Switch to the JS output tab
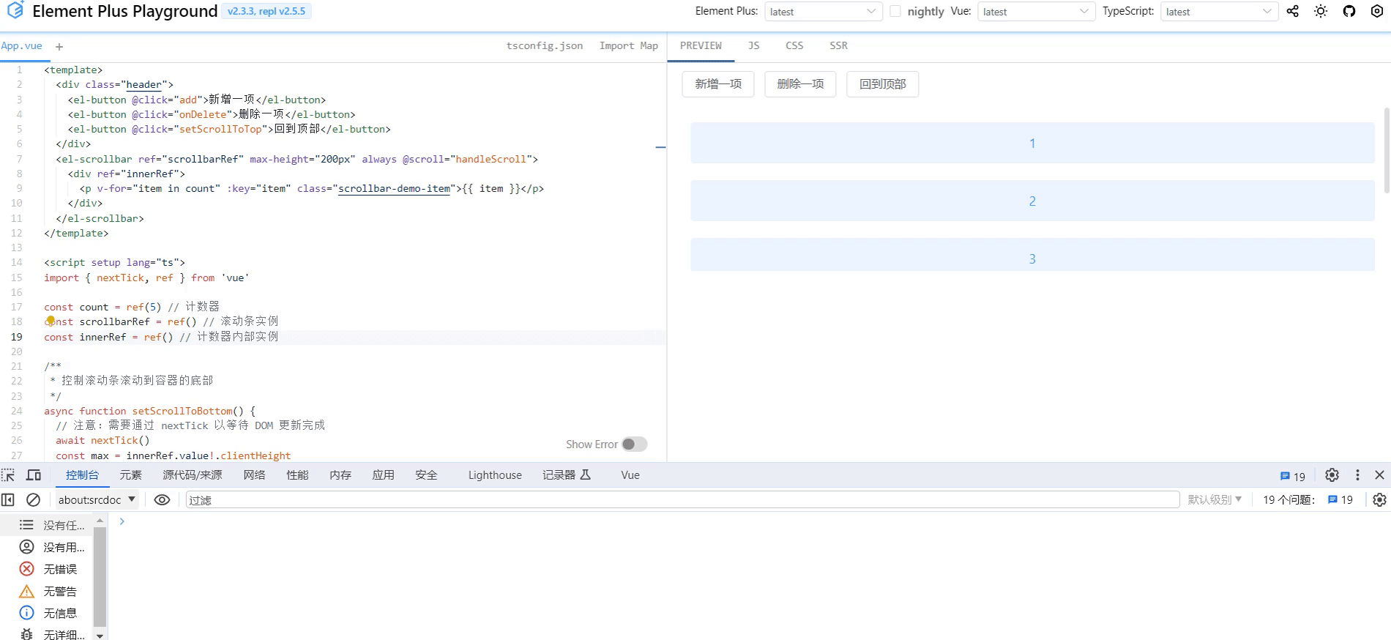This screenshot has height=640, width=1391. coord(754,45)
